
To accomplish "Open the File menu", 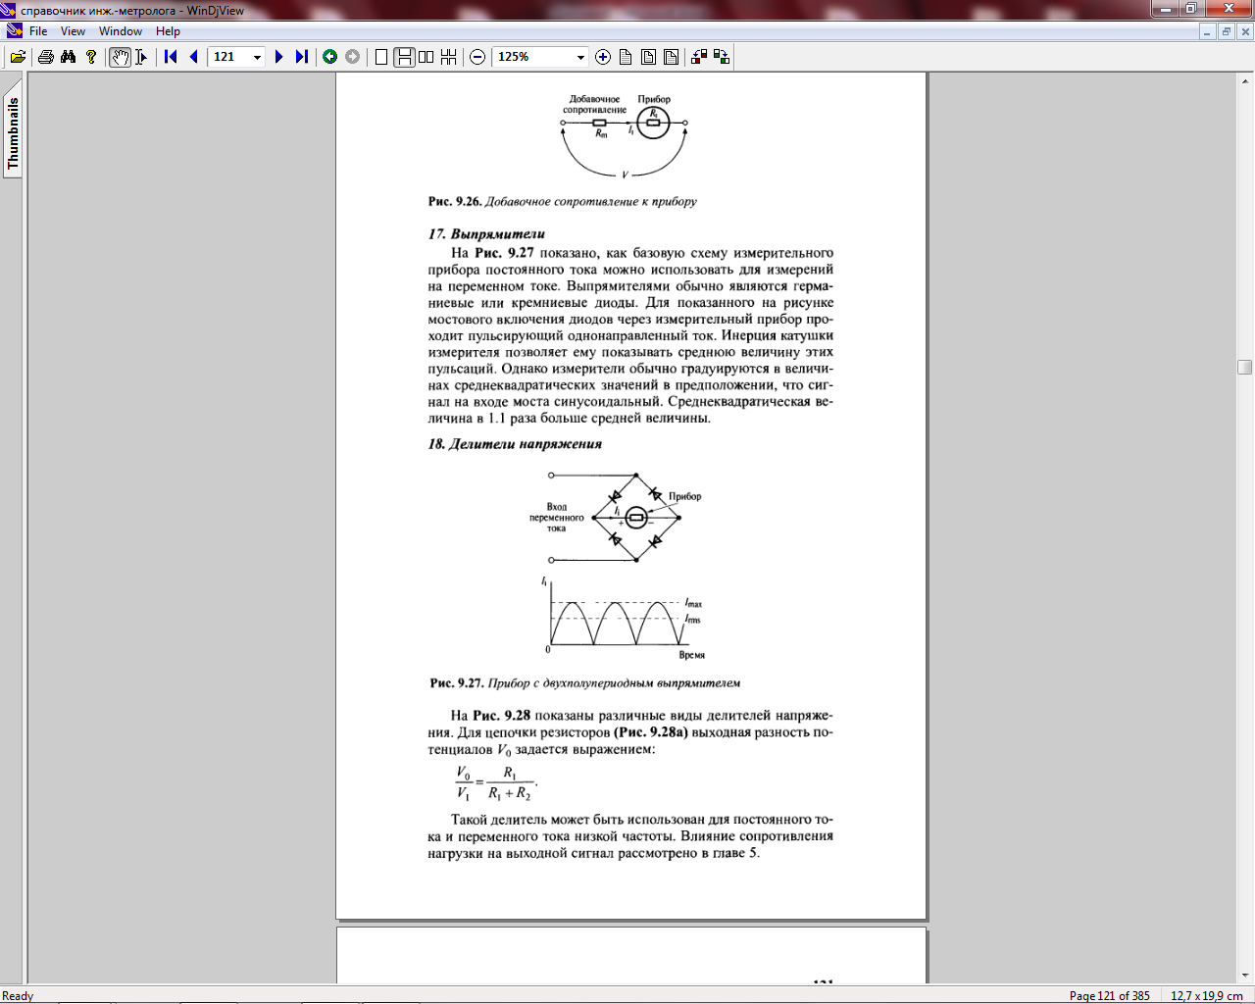I will [x=38, y=31].
